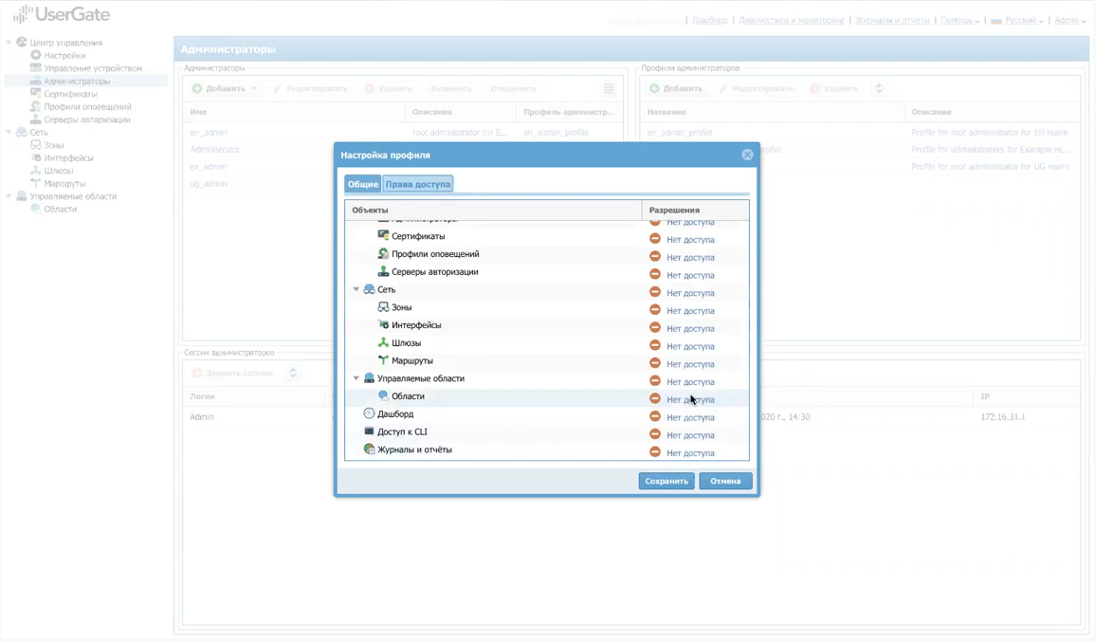Click the Сертификаты icon in the dialog tree
The height and width of the screenshot is (642, 1096).
[383, 236]
